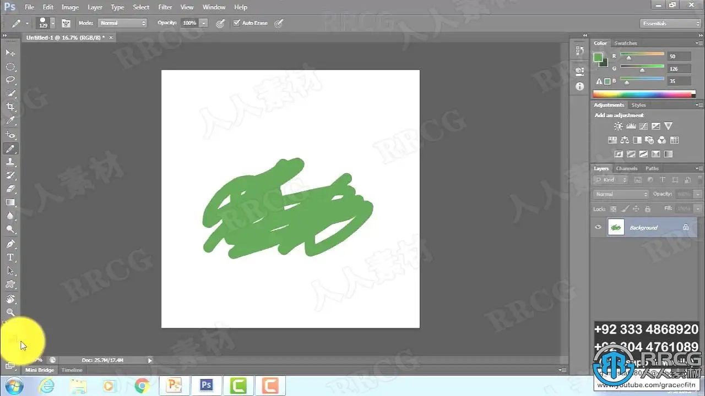Toggle type layer filter
Viewport: 705px width, 396px height.
663,180
